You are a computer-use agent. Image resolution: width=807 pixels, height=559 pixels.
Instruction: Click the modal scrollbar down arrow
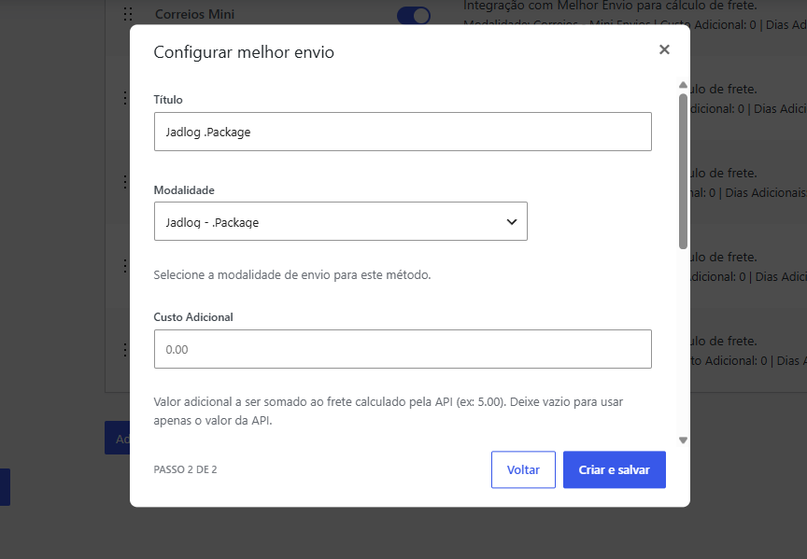[x=683, y=440]
